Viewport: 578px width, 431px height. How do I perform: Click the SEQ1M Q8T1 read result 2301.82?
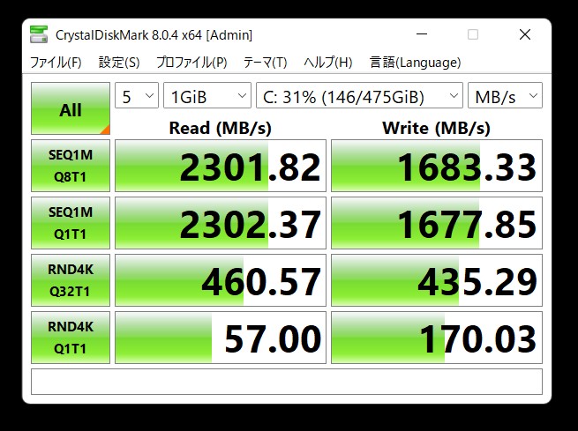pyautogui.click(x=221, y=166)
